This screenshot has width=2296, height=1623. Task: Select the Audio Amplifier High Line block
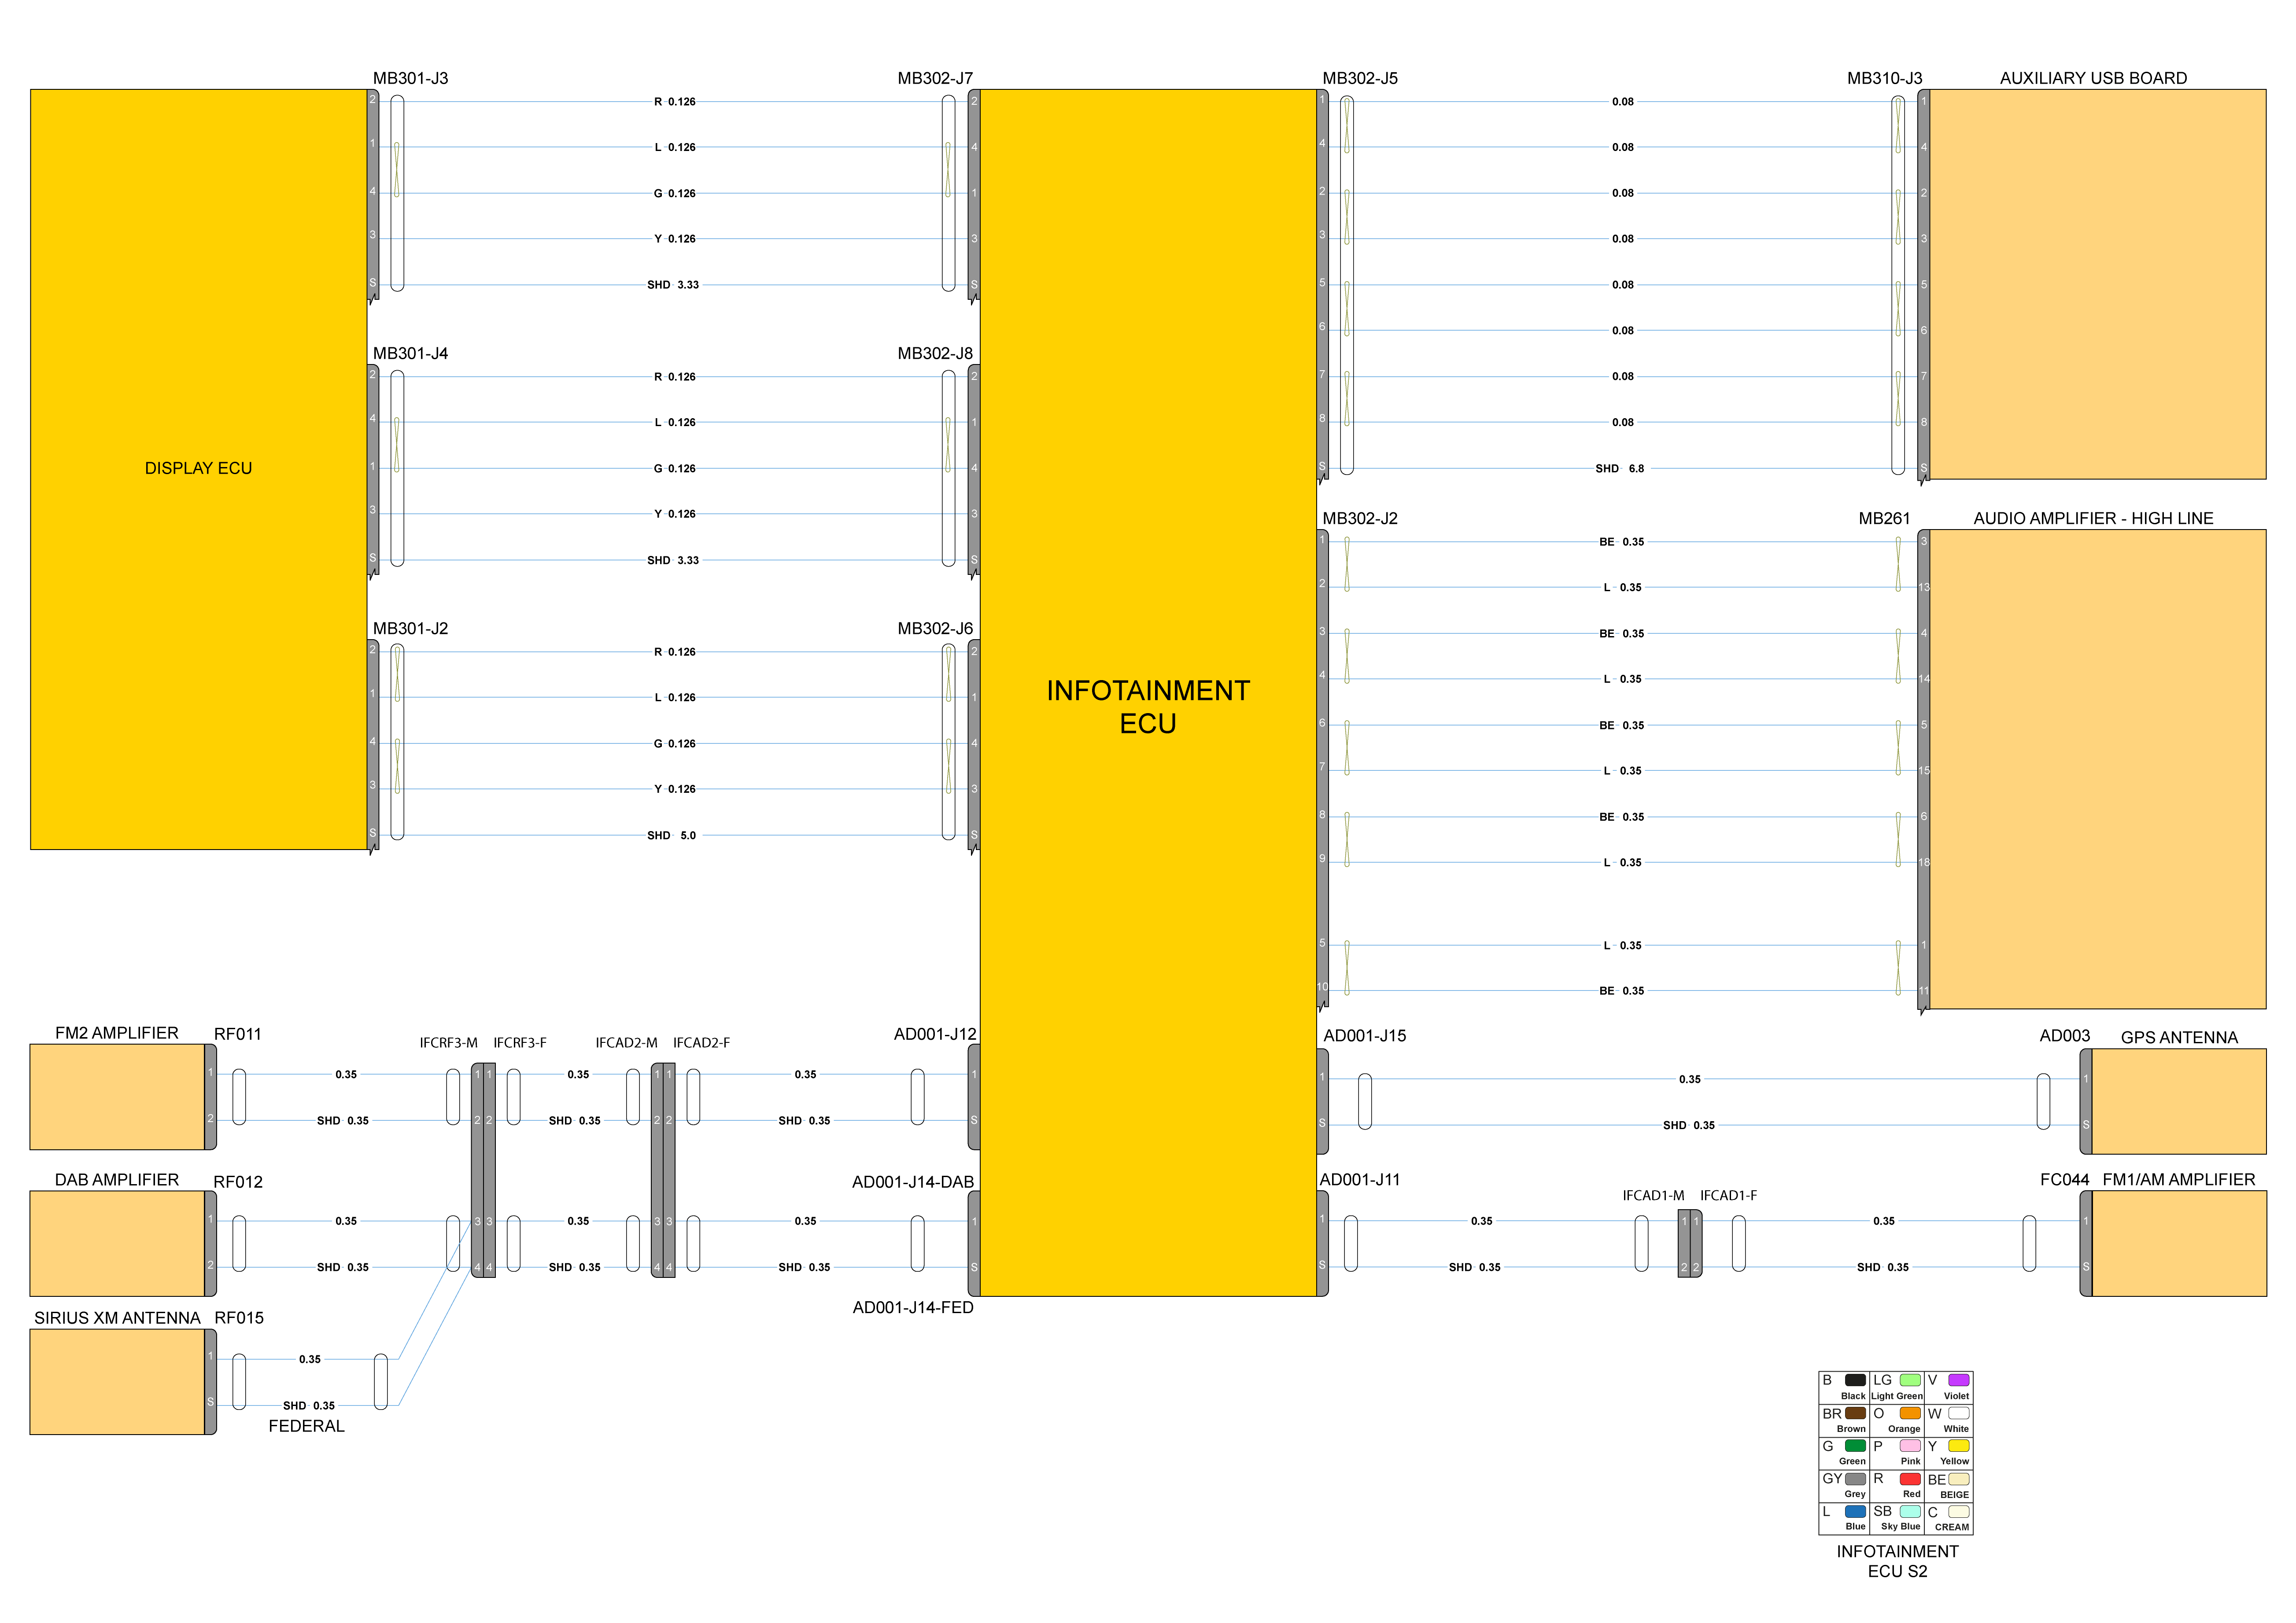click(x=2096, y=769)
